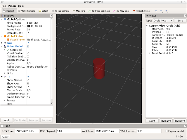Click the blue minus remove-tool icon
The image size is (187, 140).
coord(161,11)
